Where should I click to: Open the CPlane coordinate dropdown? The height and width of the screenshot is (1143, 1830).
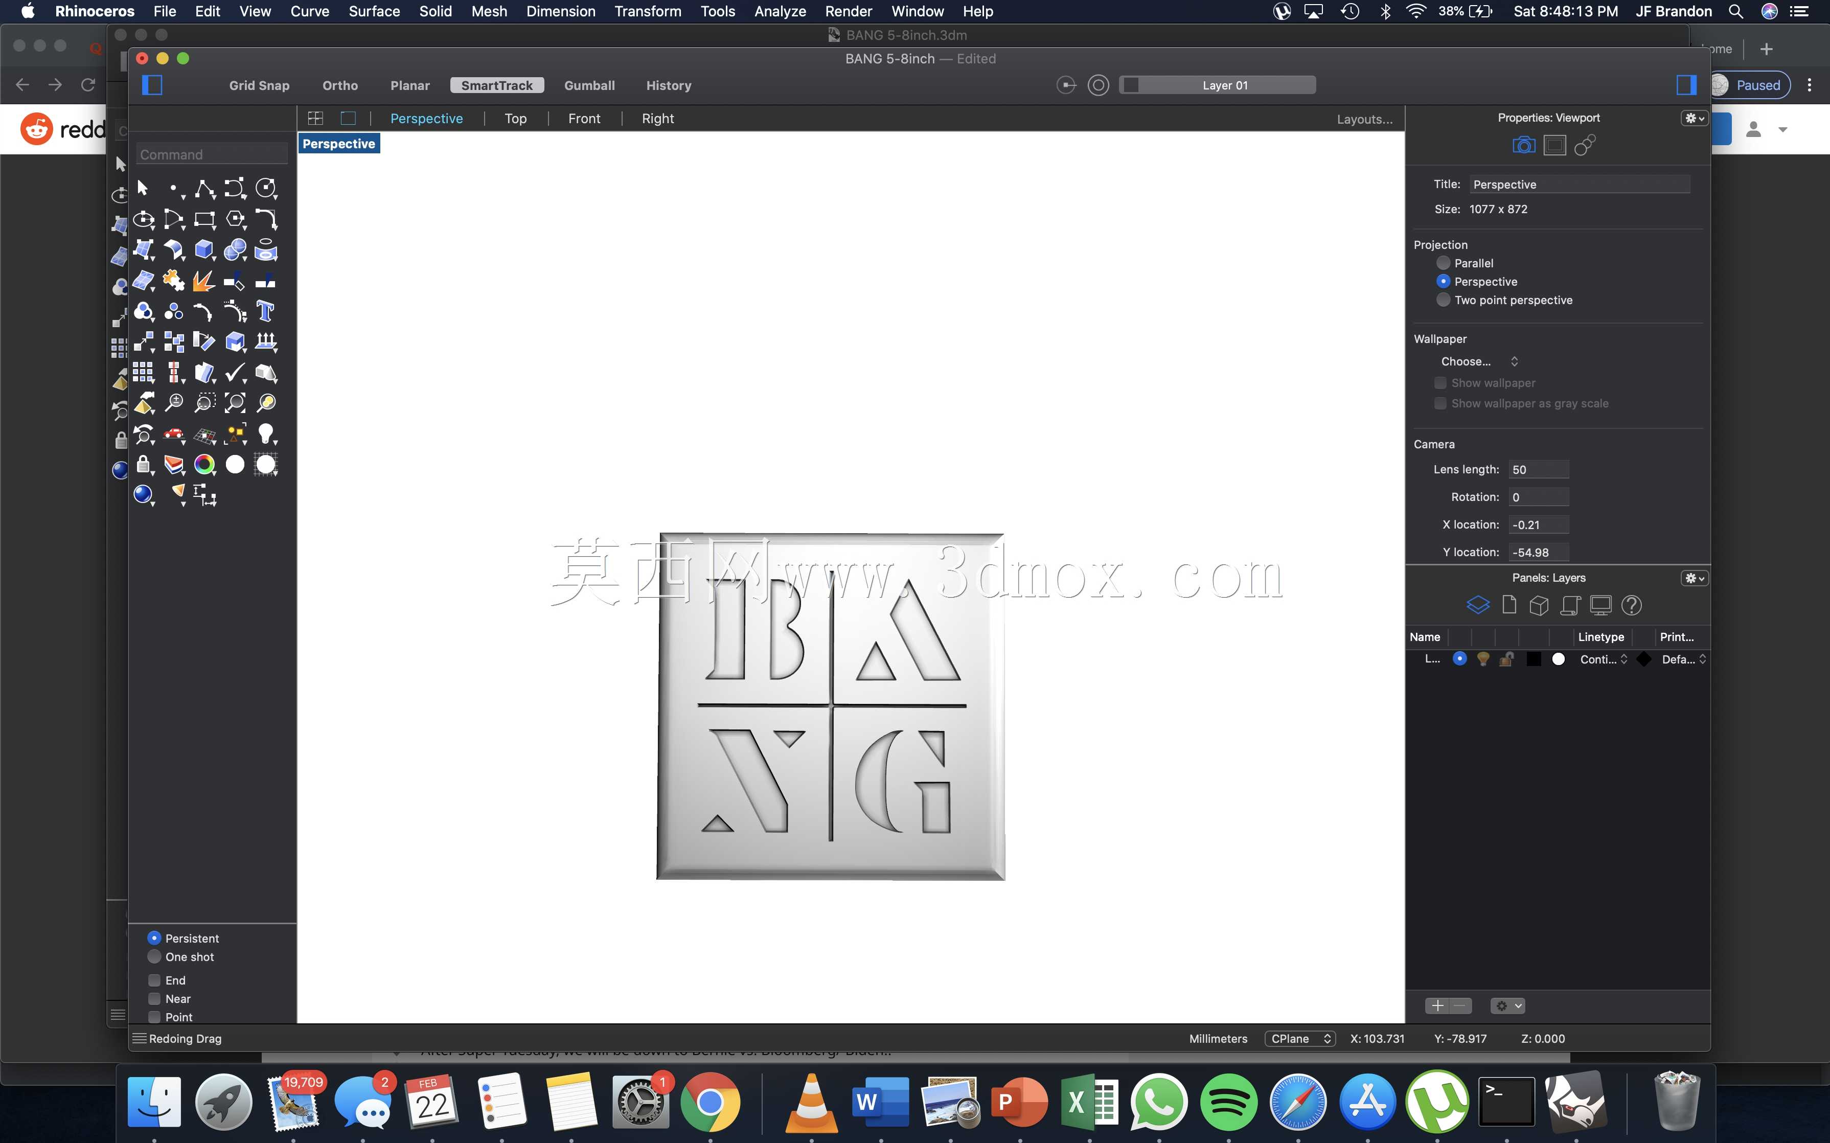tap(1300, 1038)
